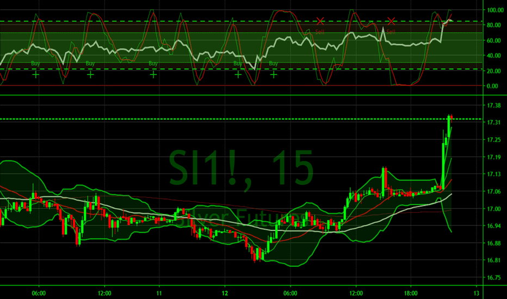Image resolution: width=507 pixels, height=299 pixels.
Task: Select the 17.25 price axis label
Action: tap(494, 140)
